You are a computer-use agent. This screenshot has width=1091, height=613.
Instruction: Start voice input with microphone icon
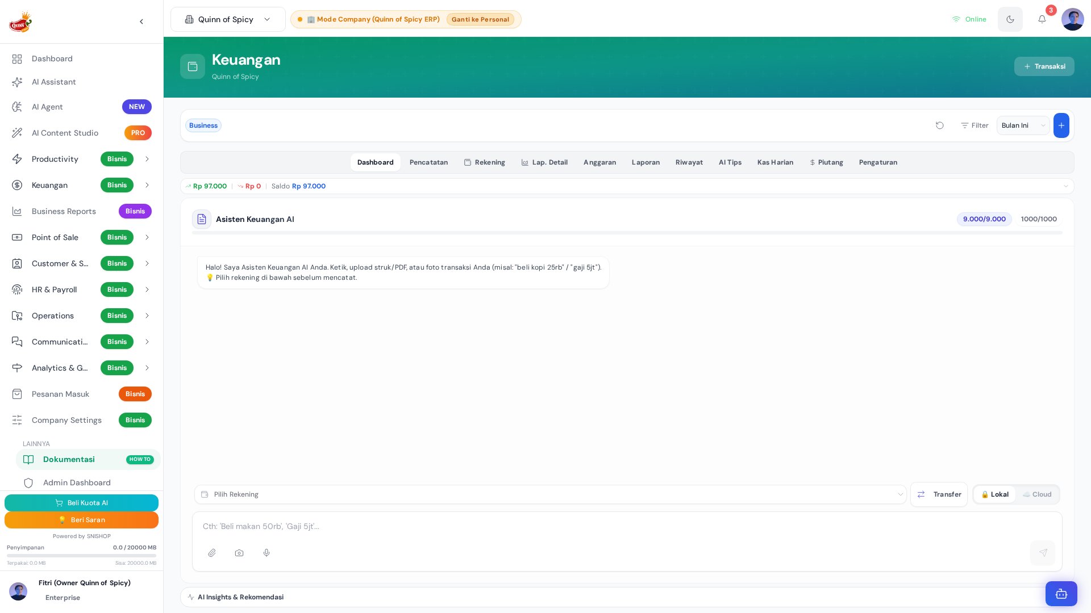tap(266, 553)
